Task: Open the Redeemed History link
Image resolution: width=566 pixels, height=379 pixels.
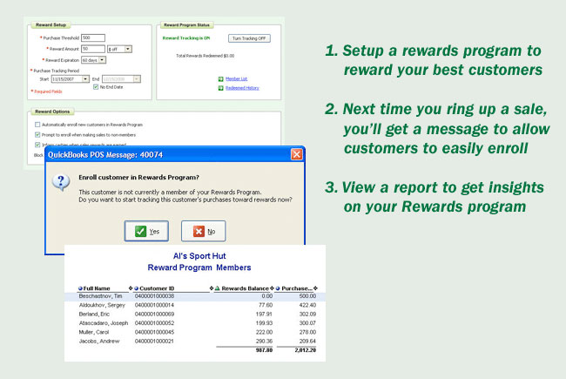Action: click(241, 87)
